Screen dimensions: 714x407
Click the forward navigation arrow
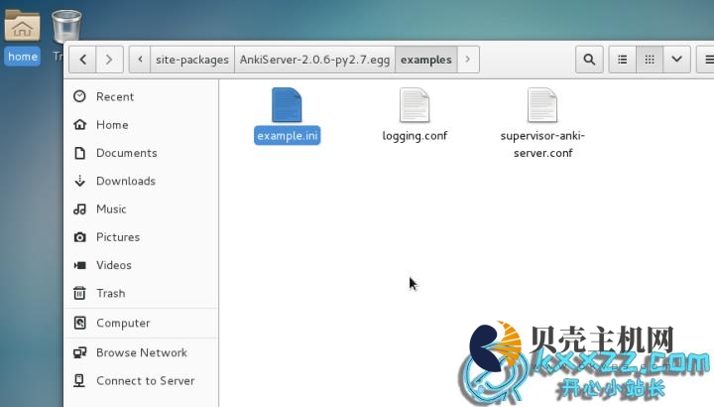tap(109, 60)
